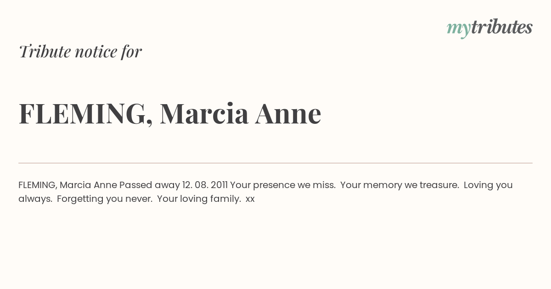Click "FLEMING, Marcia Anne" in the body paragraph
The height and width of the screenshot is (289, 551).
pyautogui.click(x=68, y=185)
